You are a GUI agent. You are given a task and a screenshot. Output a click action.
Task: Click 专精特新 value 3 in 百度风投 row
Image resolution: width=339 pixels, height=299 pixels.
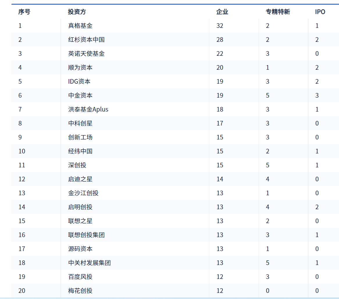click(x=267, y=277)
